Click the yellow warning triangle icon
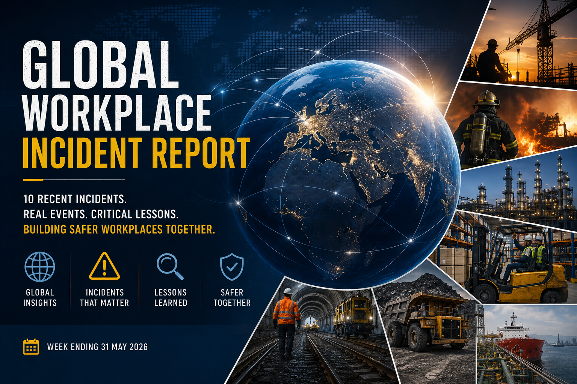Screen dimensions: 577x384 click(x=104, y=266)
